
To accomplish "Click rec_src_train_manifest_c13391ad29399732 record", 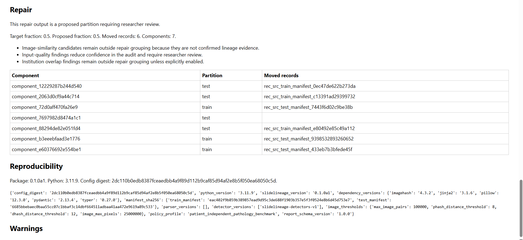I will point(309,97).
